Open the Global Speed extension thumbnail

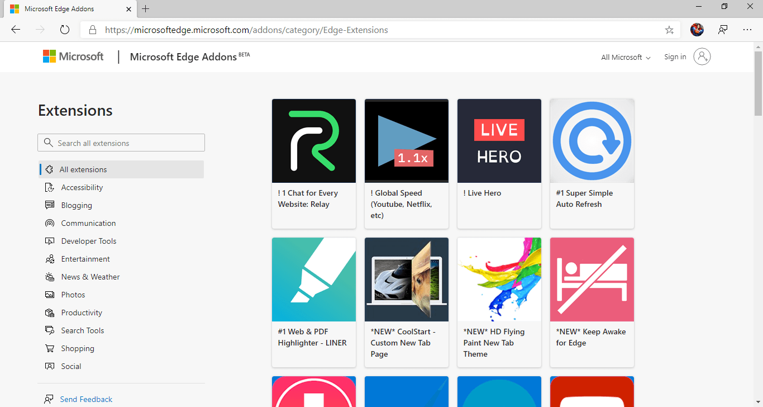(x=407, y=141)
